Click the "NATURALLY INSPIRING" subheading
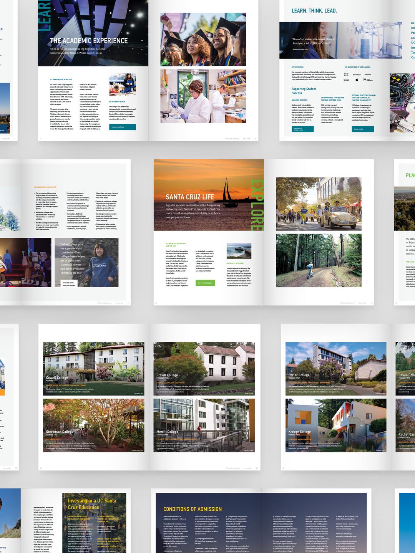Viewport: 415px width, 553px height. click(235, 263)
